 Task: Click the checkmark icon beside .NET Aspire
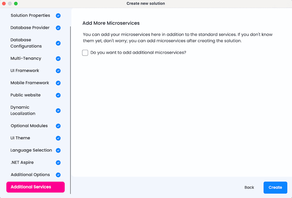pos(58,163)
